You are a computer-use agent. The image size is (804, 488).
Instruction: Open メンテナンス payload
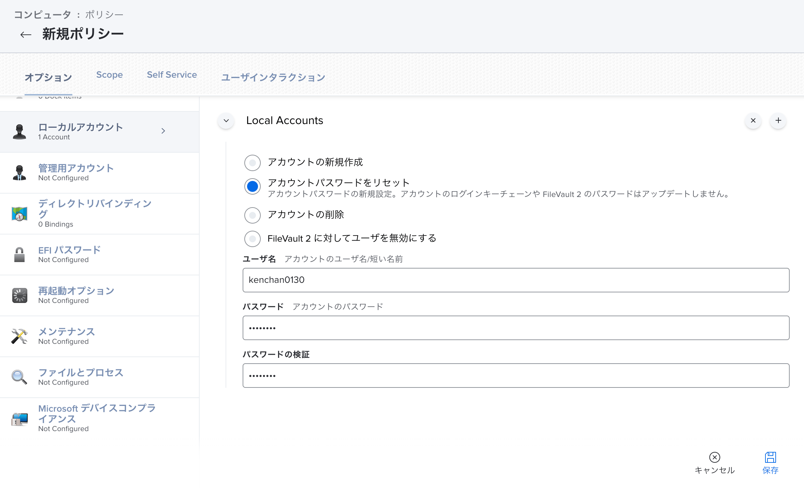click(100, 336)
